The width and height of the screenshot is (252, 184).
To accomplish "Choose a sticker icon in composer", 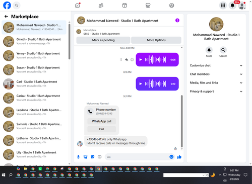I will coord(93,157).
